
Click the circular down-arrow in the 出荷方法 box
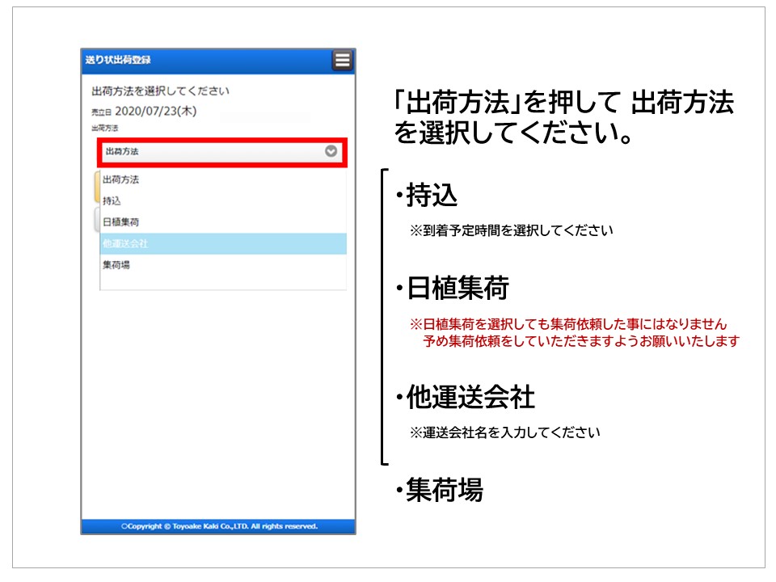(331, 151)
